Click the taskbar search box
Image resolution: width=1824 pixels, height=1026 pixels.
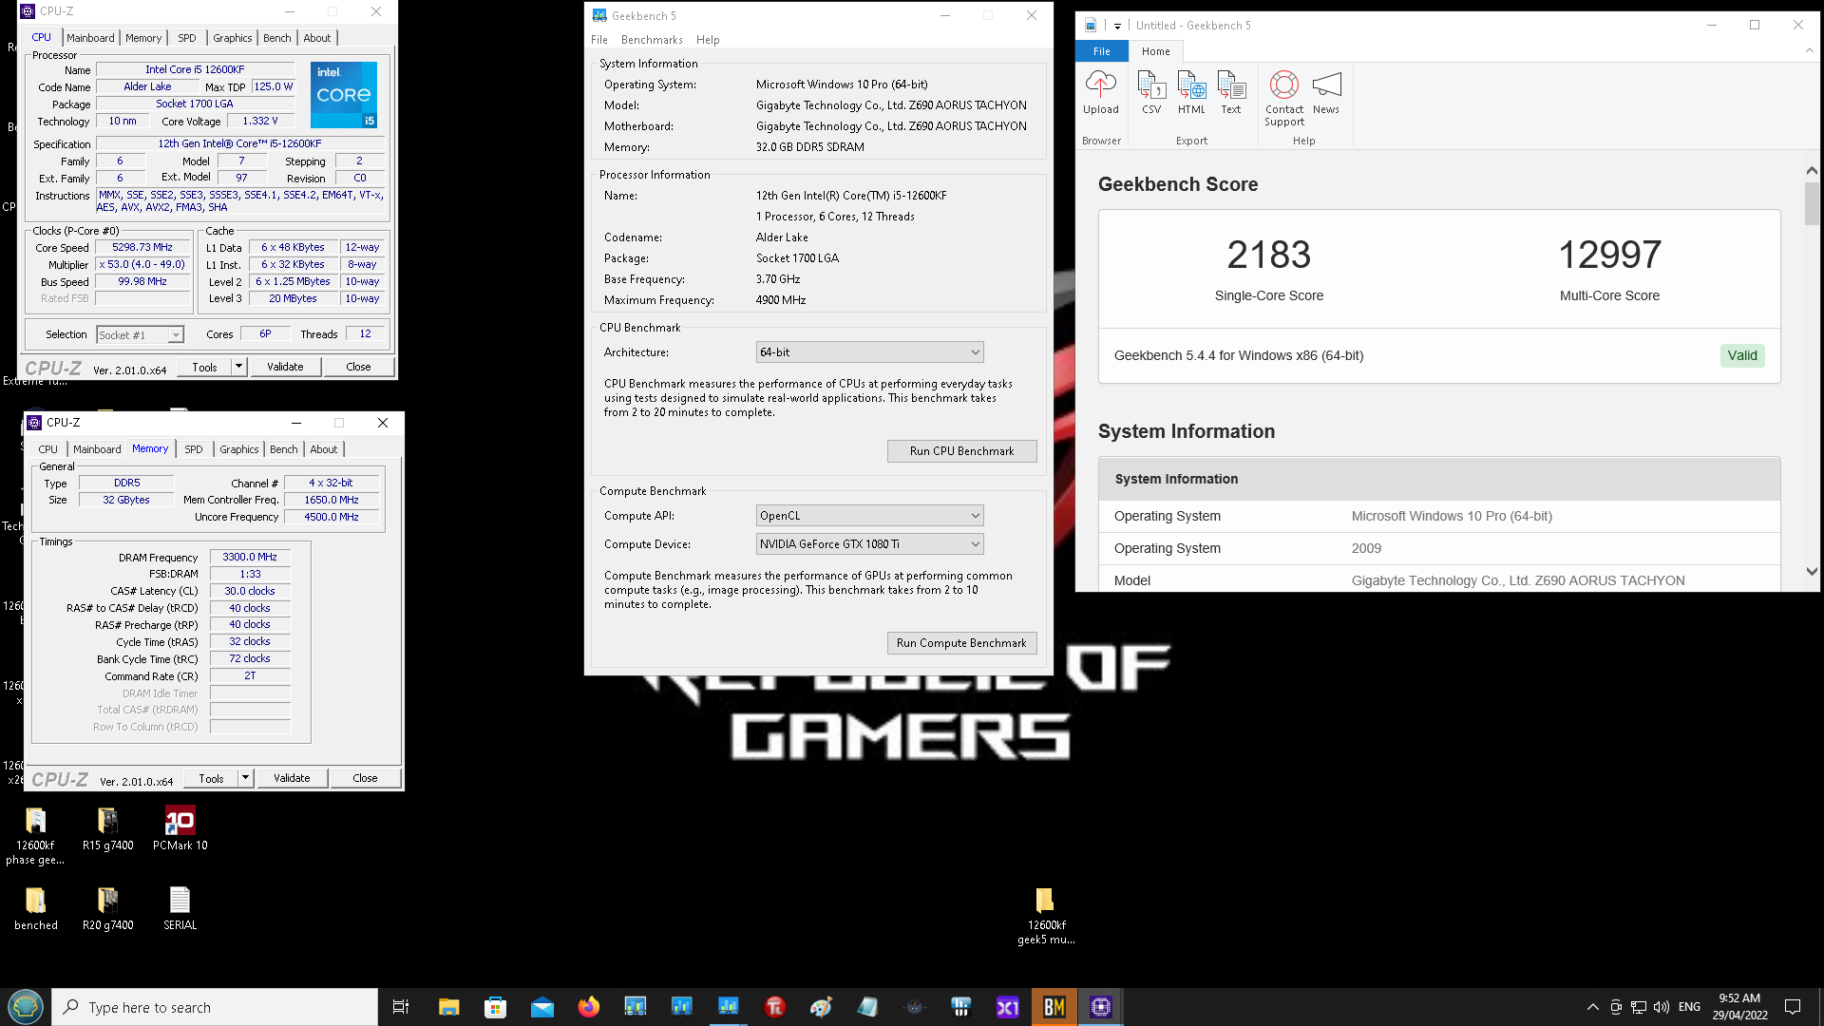(215, 1007)
